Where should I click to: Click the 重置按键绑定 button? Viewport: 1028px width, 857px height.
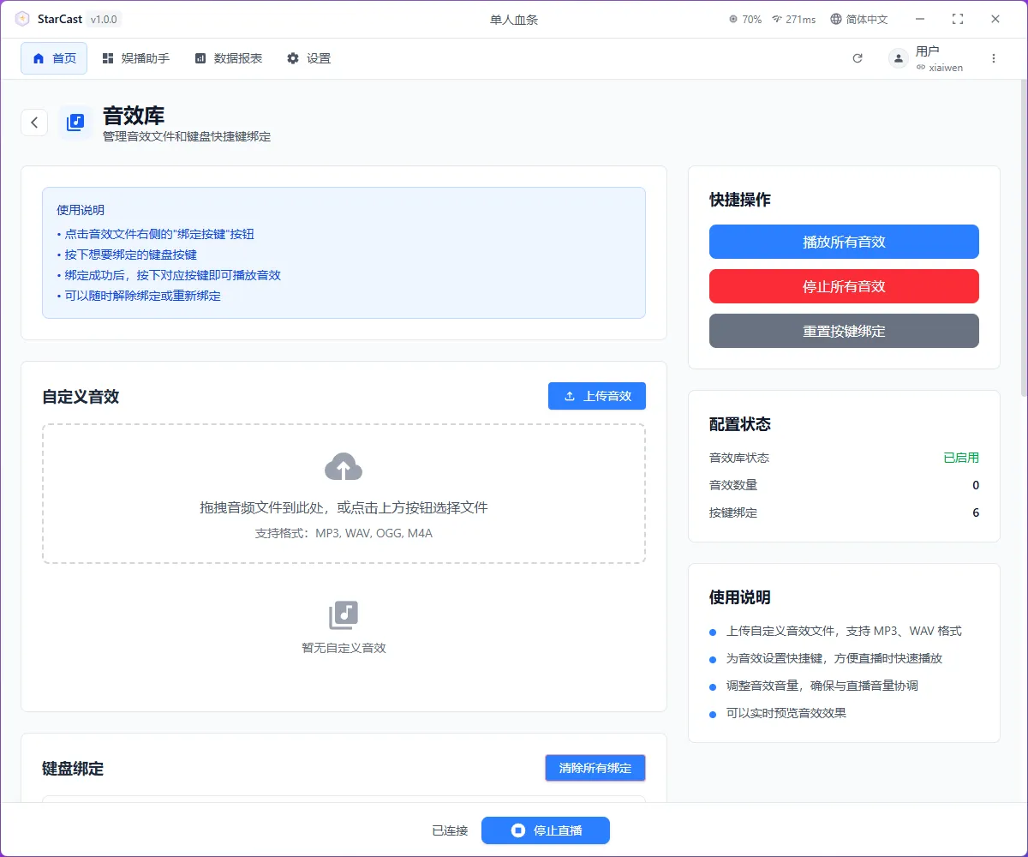(844, 331)
